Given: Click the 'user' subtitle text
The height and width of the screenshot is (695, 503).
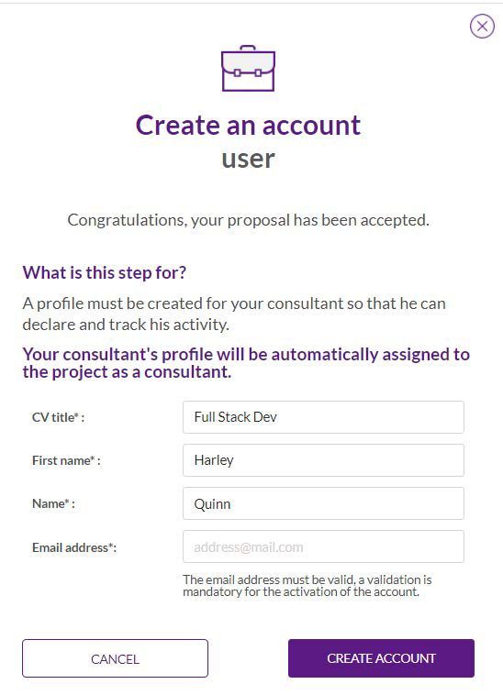Looking at the screenshot, I should click(x=248, y=160).
